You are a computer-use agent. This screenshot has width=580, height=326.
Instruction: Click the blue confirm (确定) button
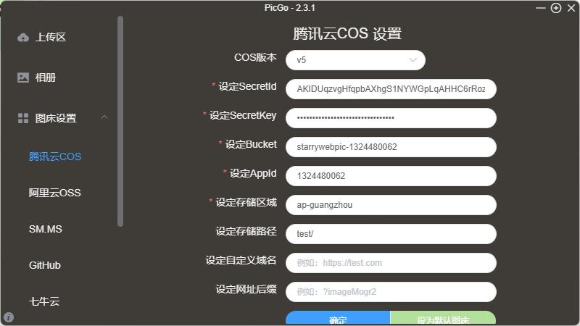(338, 318)
